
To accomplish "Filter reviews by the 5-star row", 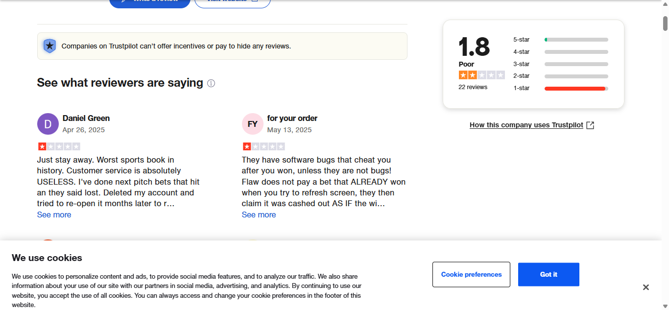I will click(x=561, y=40).
